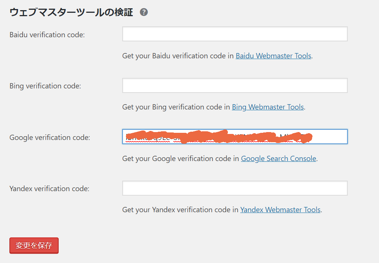The width and height of the screenshot is (379, 263).
Task: Focus the Baidu verification code field
Action: pyautogui.click(x=235, y=34)
